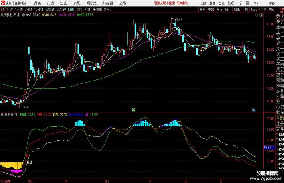Click the customer service headset icon
Screen dimensions: 284x183
tap(240, 3)
